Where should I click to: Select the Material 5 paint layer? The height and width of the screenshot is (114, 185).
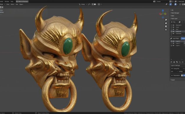click(178, 25)
